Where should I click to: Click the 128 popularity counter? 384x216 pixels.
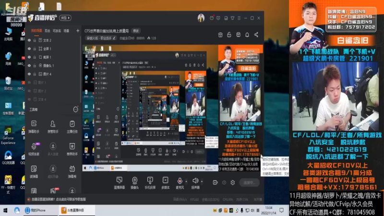click(152, 38)
